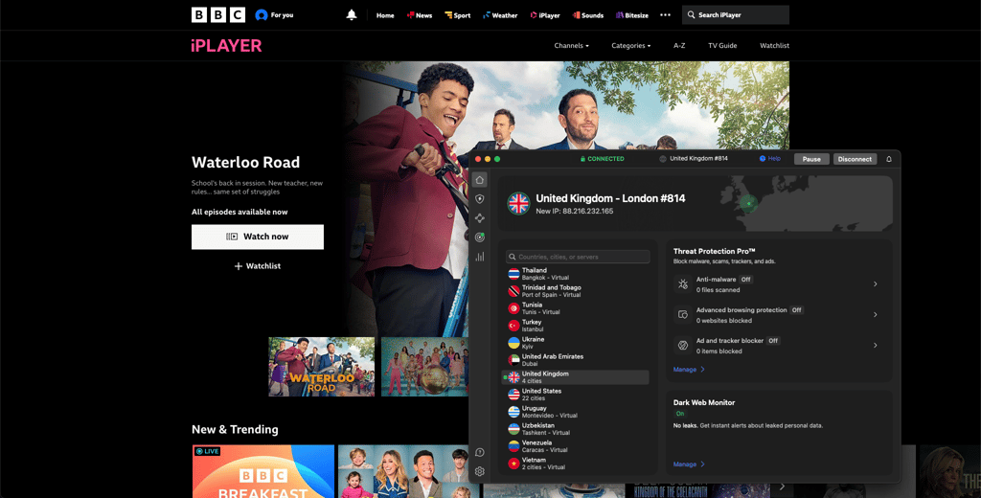Click the carousel next arrow in New & Trending
The image size is (981, 498).
click(x=782, y=487)
